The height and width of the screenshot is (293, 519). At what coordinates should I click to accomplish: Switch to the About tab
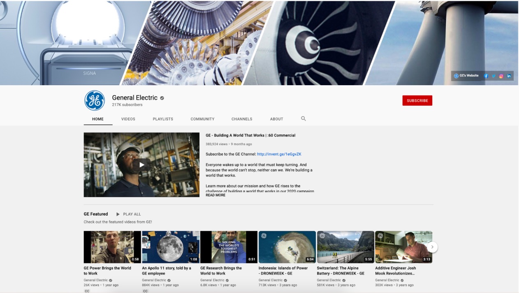pyautogui.click(x=276, y=119)
